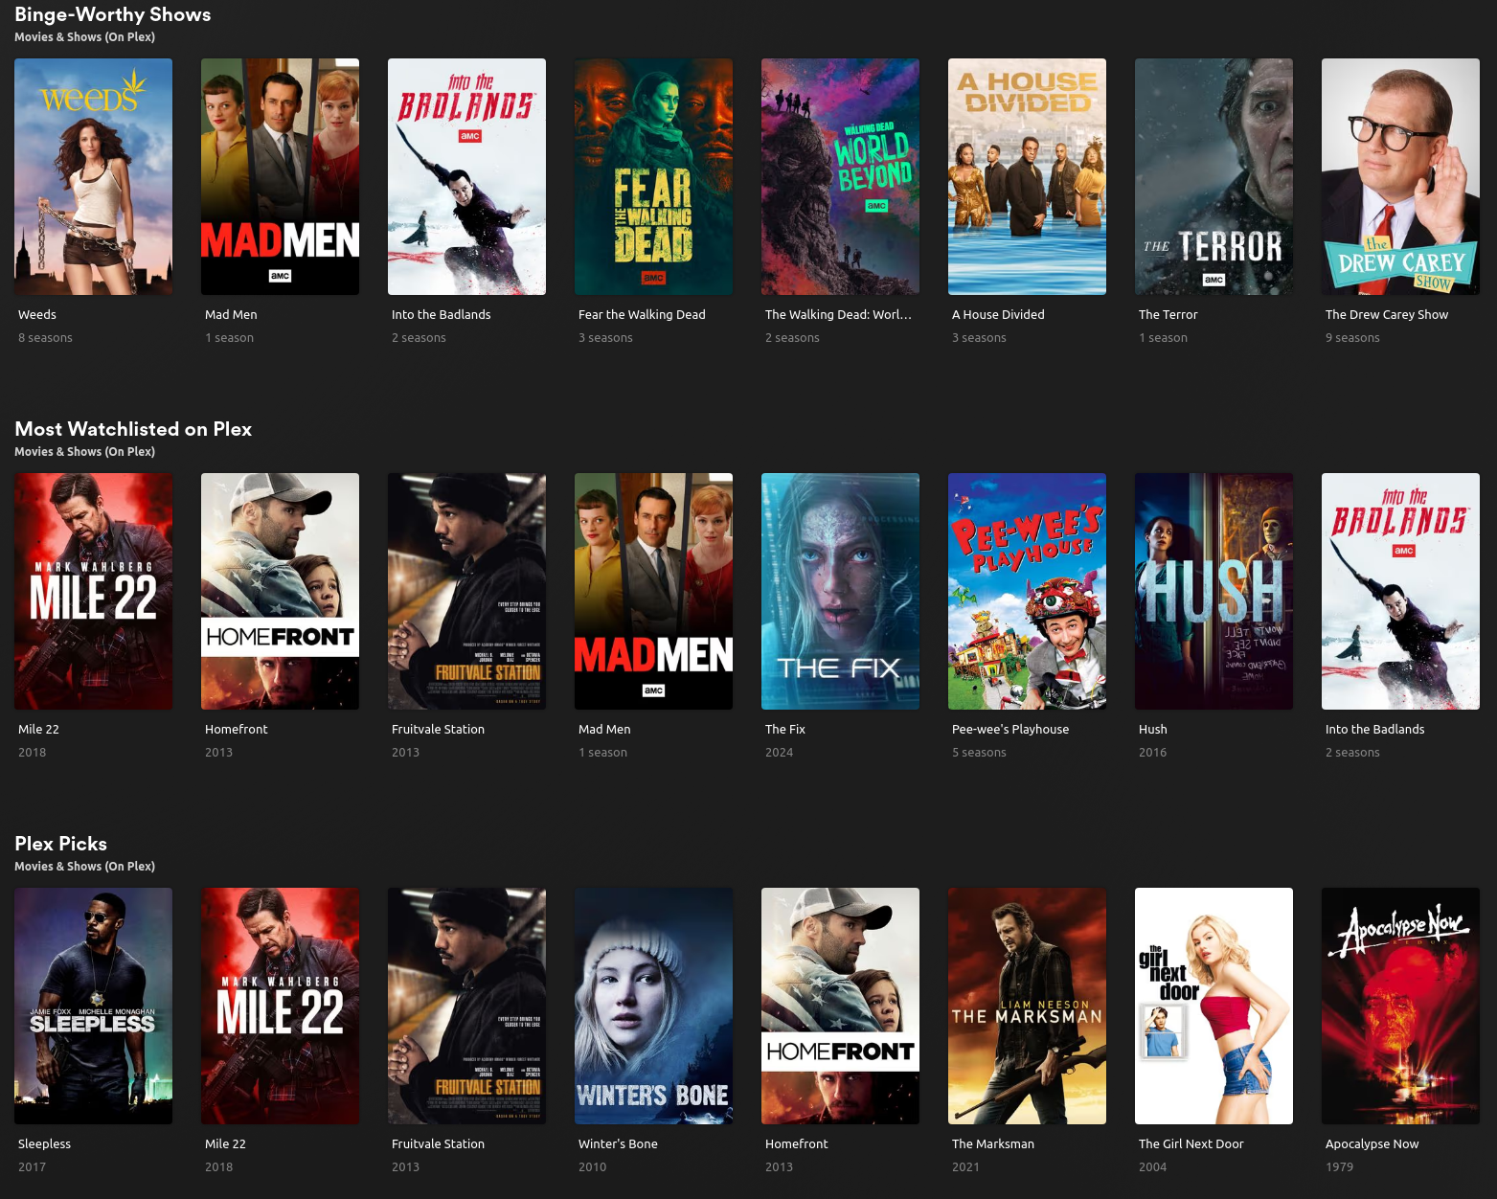Open The Girl Next Door poster
The height and width of the screenshot is (1199, 1497).
tap(1213, 1006)
